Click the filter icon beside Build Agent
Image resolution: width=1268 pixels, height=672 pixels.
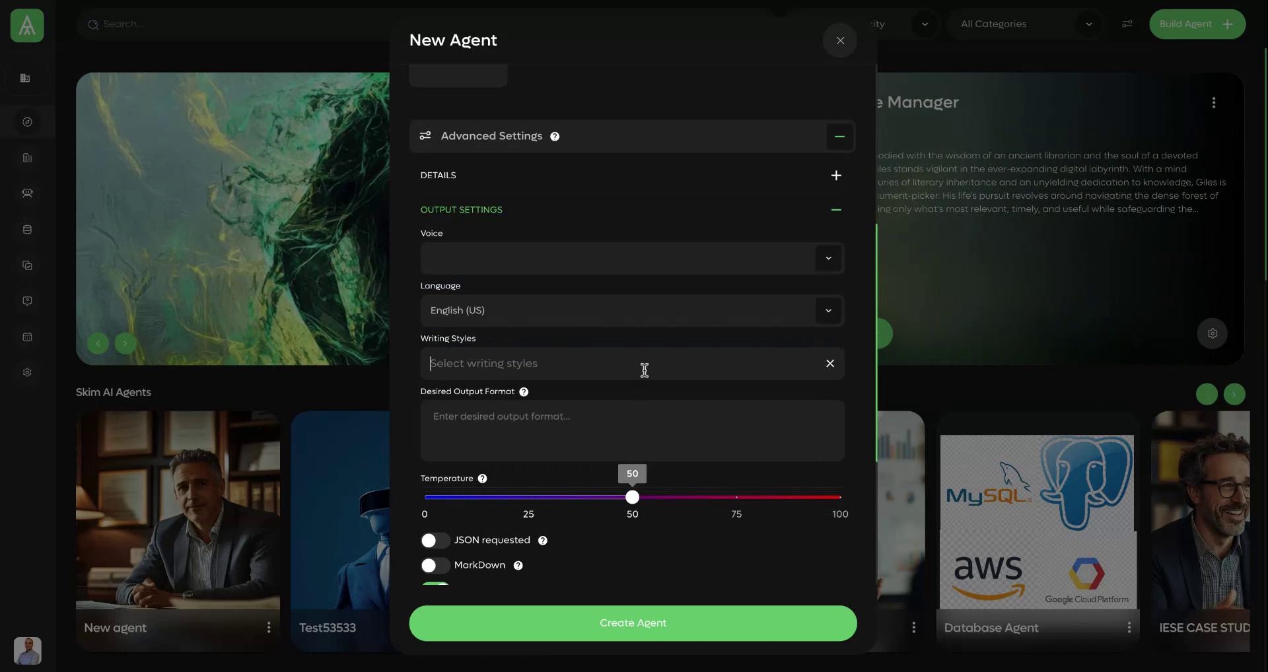(1127, 24)
